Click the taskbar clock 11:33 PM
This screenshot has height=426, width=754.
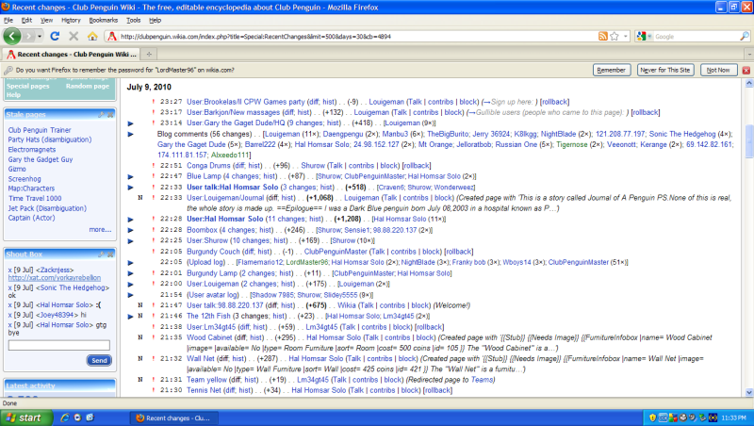(x=734, y=418)
